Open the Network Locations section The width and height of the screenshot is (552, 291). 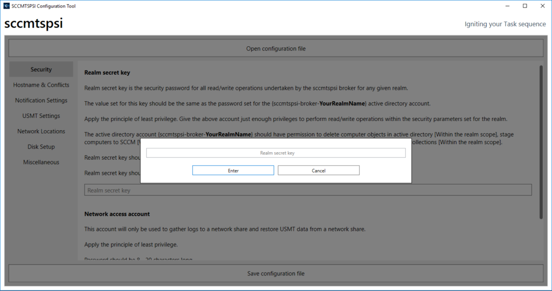(x=41, y=131)
